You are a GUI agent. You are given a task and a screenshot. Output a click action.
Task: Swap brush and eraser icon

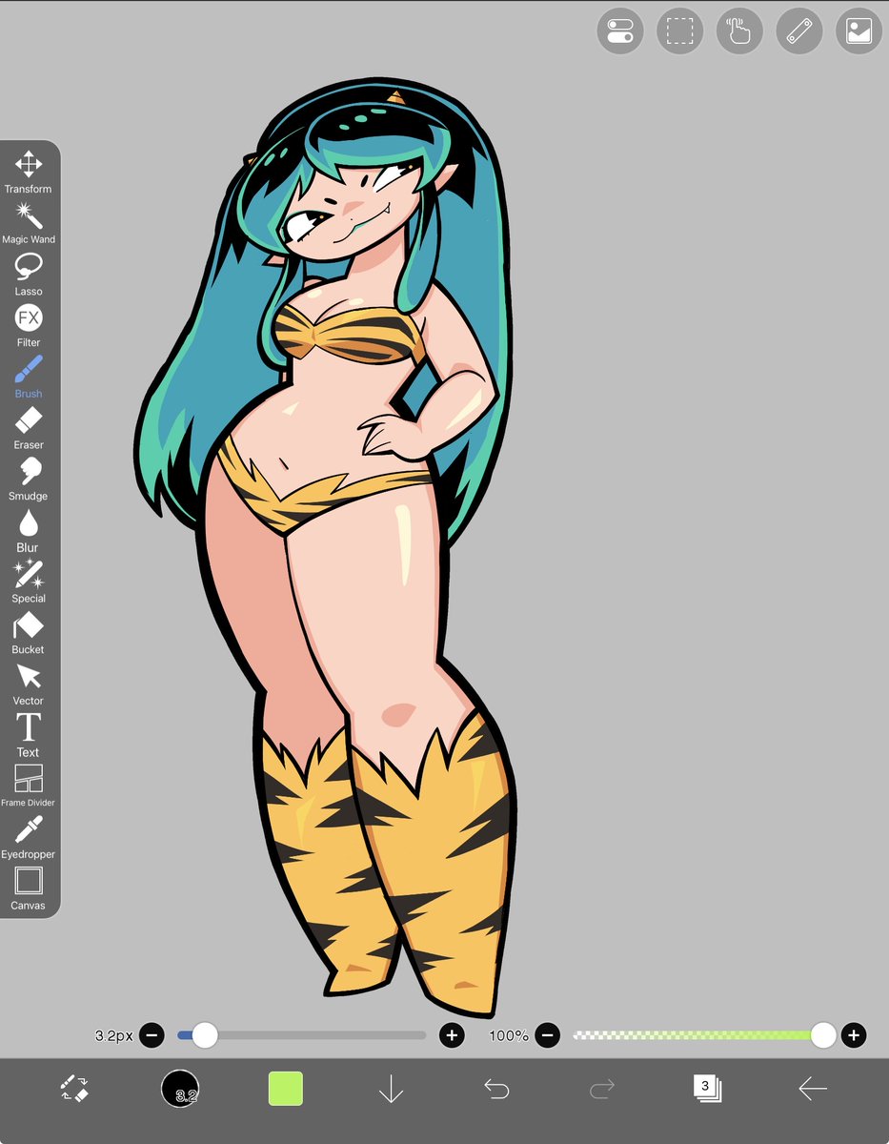[74, 1088]
